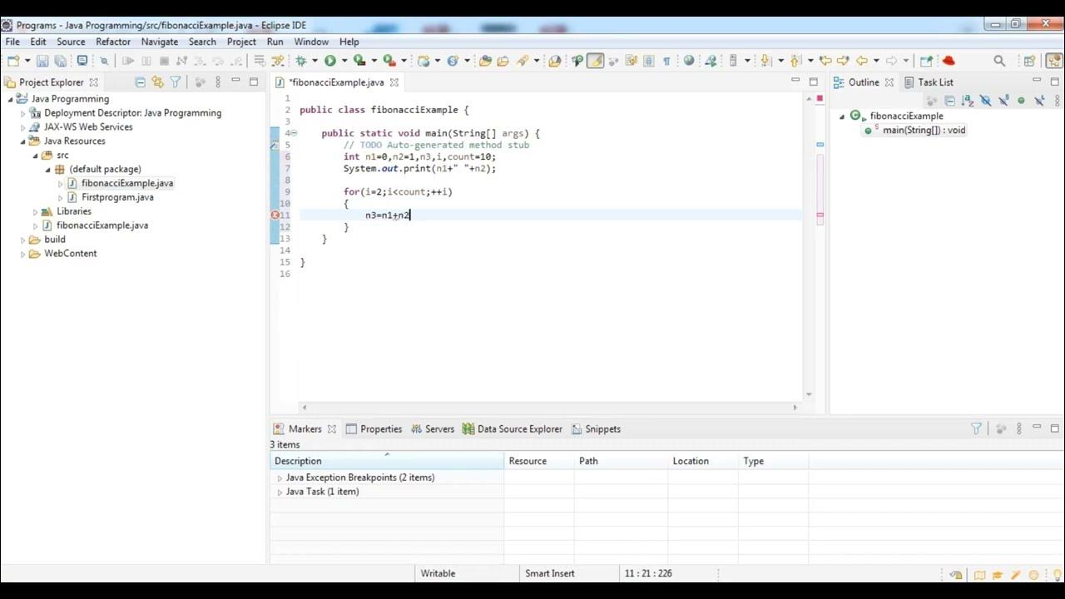The height and width of the screenshot is (599, 1065).
Task: Open the New wizard dropdown arrow
Action: [x=27, y=61]
